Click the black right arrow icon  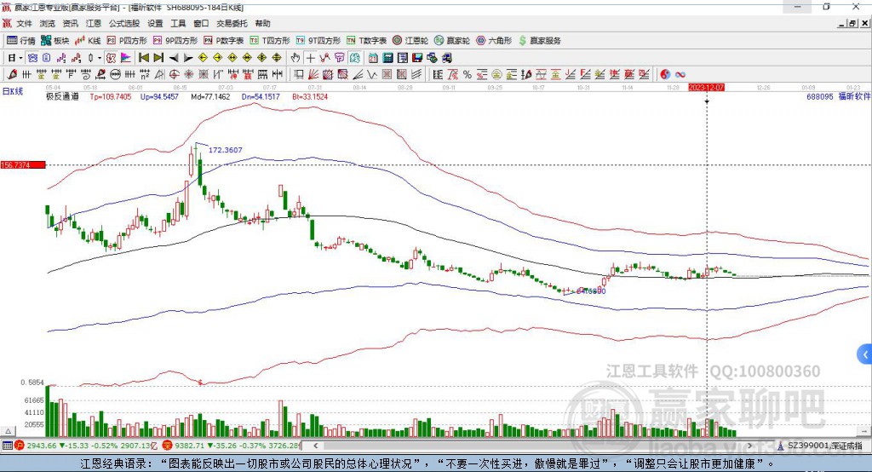[188, 58]
